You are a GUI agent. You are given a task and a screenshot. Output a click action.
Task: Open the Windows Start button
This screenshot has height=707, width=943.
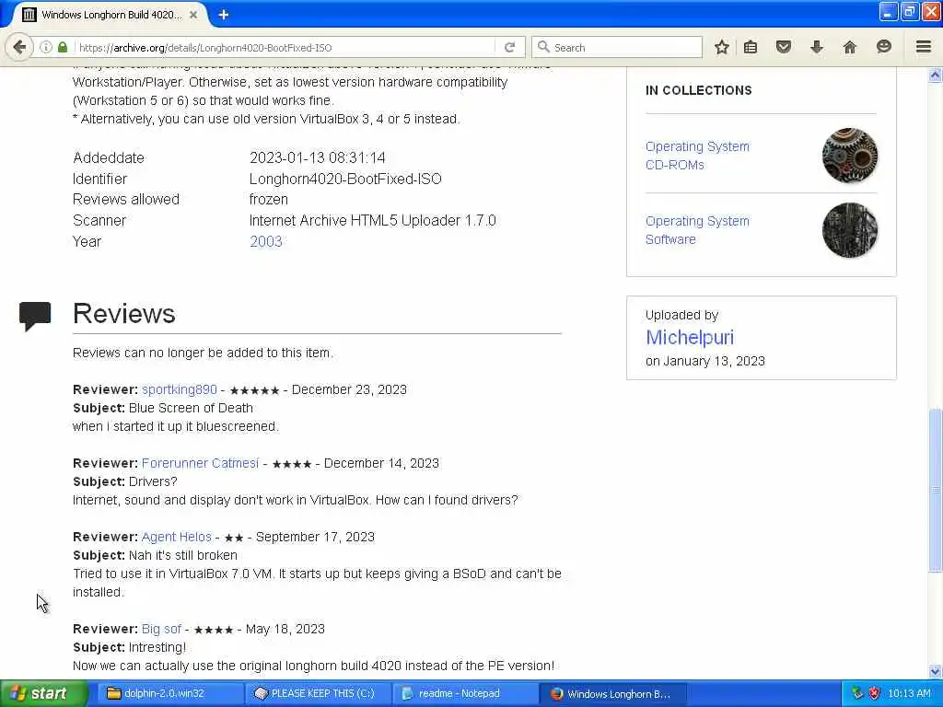click(x=43, y=693)
